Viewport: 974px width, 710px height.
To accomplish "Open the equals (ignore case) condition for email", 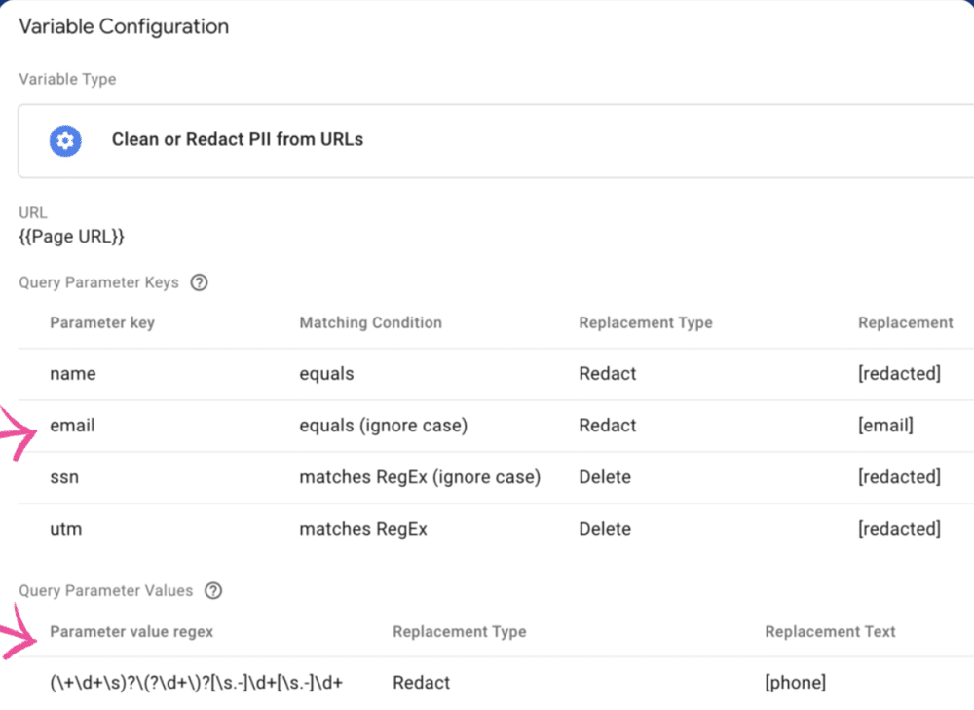I will (384, 426).
